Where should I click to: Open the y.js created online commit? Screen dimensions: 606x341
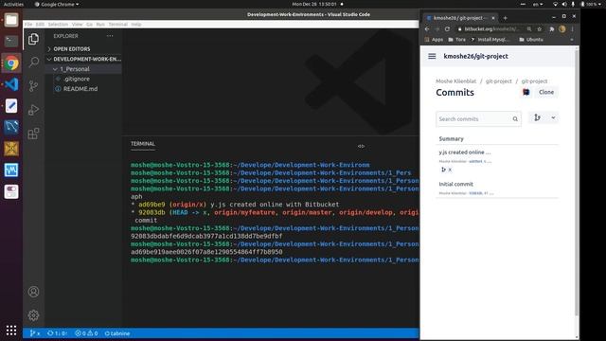(x=465, y=153)
